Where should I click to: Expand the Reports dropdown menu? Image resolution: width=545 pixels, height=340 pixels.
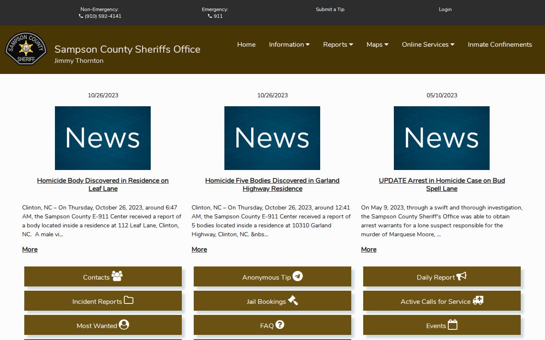[x=338, y=45]
